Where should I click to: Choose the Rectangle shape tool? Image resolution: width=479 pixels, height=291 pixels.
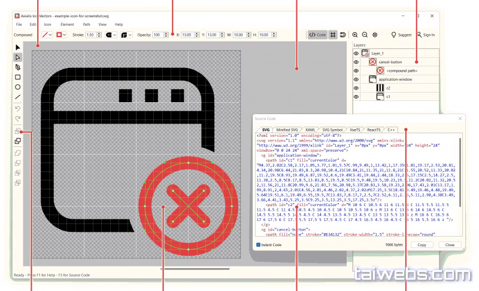18,77
